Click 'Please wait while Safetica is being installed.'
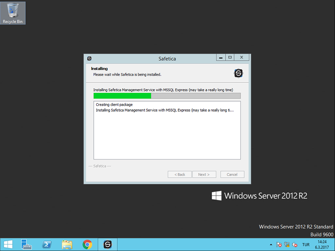 [x=127, y=74]
